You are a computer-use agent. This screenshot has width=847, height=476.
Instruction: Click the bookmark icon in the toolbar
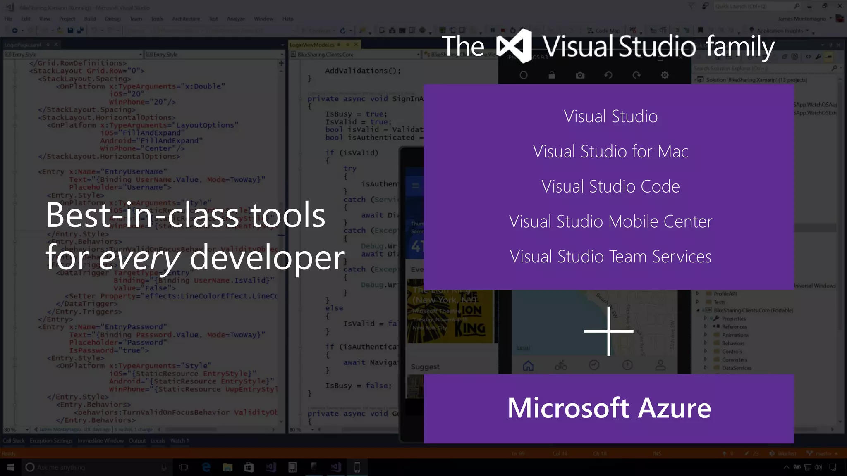[x=700, y=30]
